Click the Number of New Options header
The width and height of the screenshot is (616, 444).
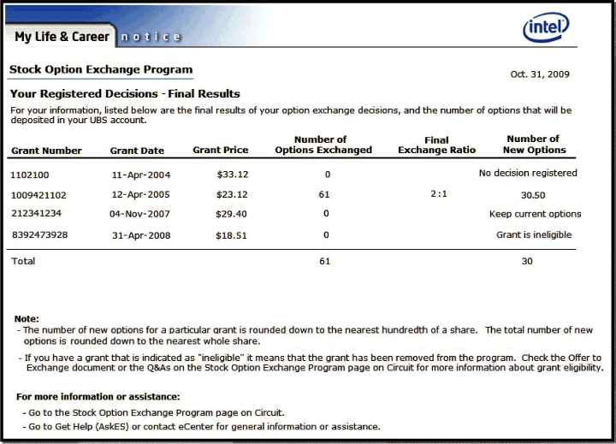click(532, 145)
